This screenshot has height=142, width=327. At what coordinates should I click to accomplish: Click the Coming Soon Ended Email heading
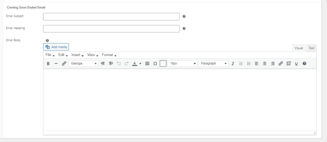click(x=26, y=7)
